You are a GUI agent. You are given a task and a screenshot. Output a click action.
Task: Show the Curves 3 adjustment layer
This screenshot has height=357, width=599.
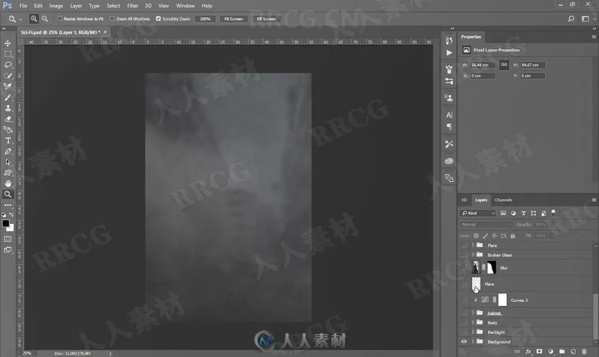(x=464, y=300)
